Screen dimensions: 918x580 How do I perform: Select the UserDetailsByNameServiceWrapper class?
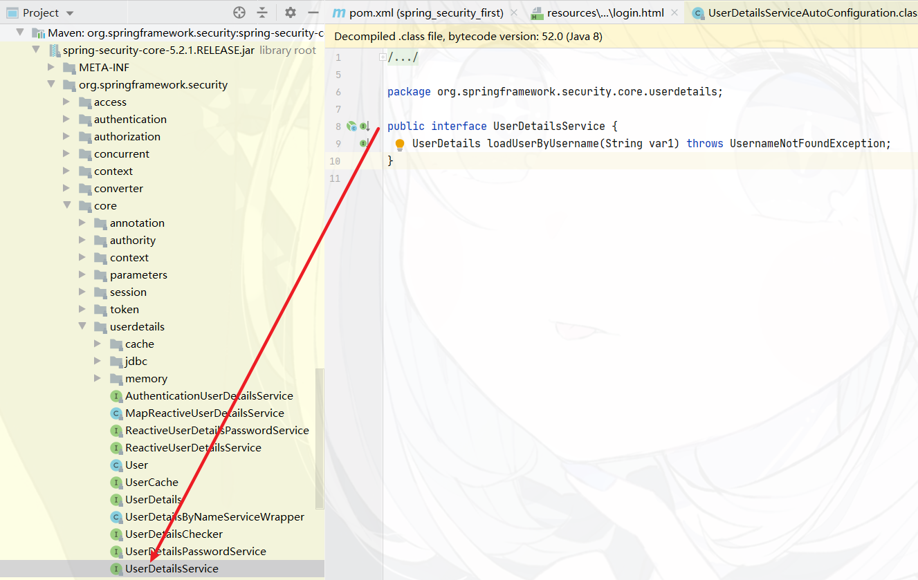click(x=214, y=517)
